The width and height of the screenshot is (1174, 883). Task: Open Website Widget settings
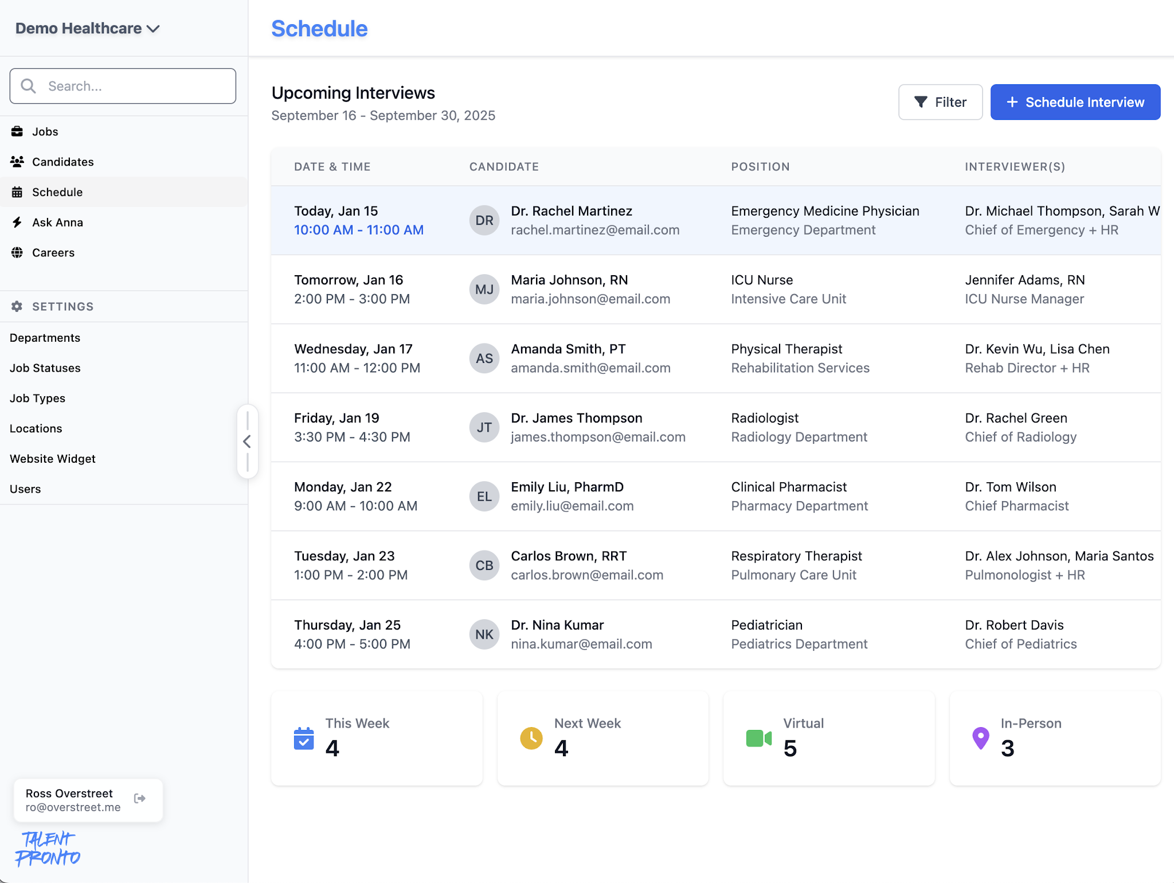point(53,459)
